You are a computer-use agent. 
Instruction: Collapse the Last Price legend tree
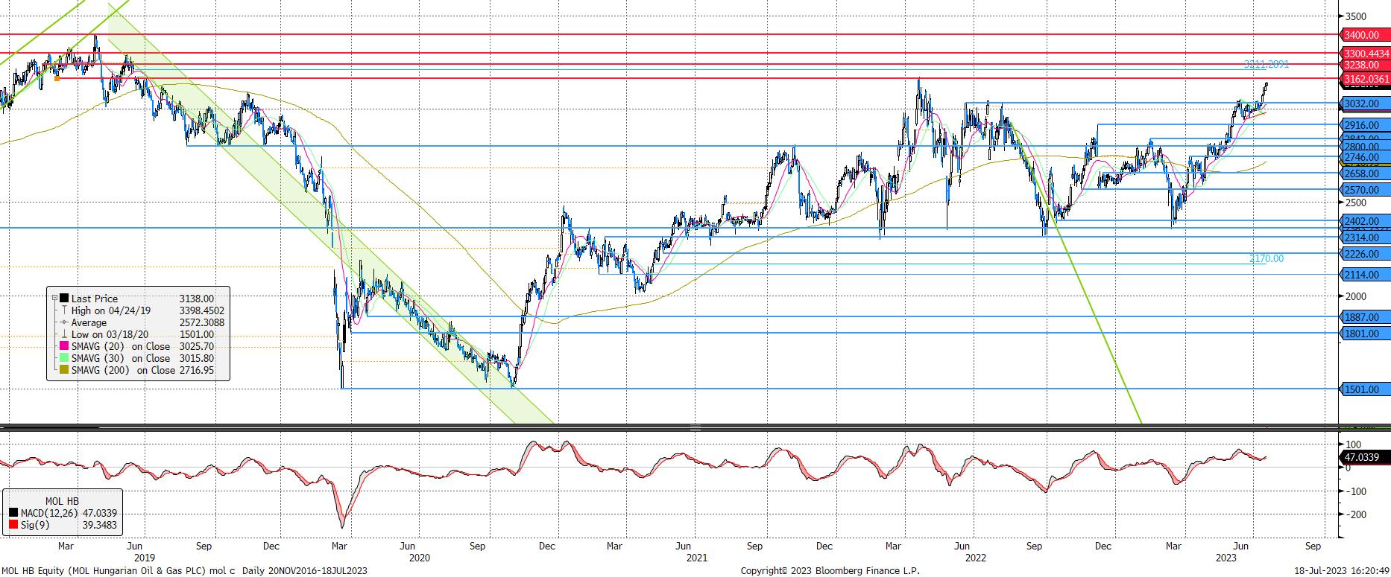55,298
